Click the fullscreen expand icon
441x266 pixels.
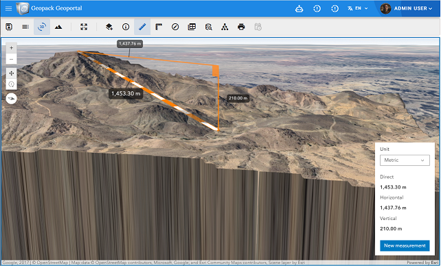coord(84,27)
